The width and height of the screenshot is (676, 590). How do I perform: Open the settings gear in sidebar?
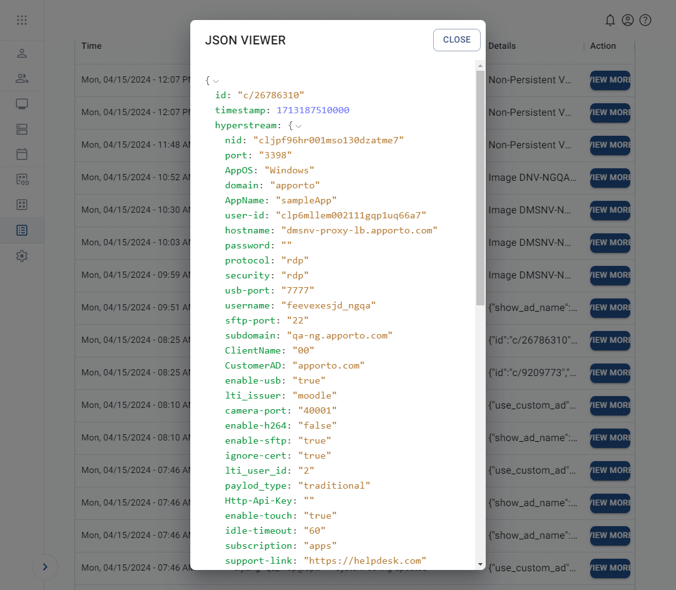22,256
